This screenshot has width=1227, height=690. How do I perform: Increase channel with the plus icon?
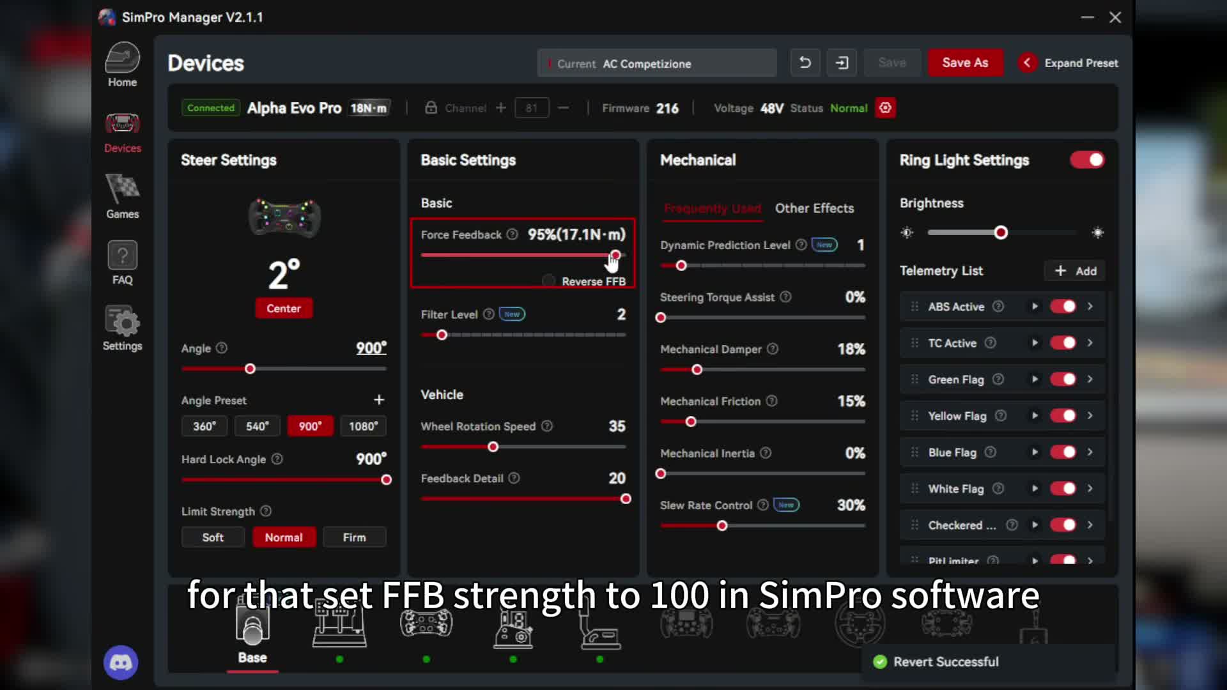(x=501, y=108)
